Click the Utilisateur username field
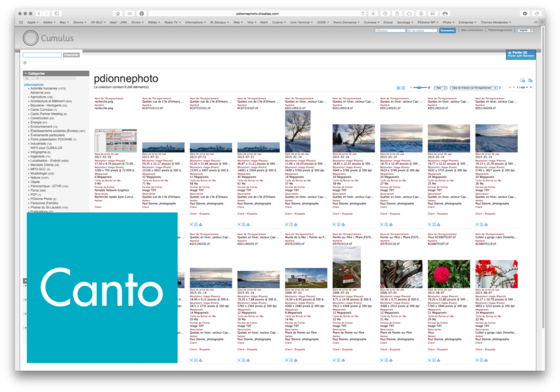 [389, 31]
